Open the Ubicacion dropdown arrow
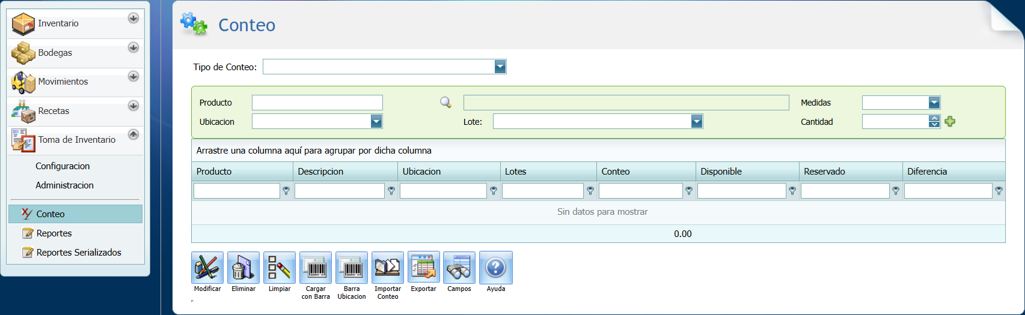Image resolution: width=1025 pixels, height=315 pixels. point(376,122)
